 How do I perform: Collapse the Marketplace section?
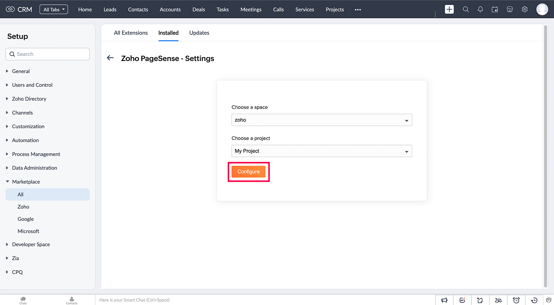tap(26, 182)
